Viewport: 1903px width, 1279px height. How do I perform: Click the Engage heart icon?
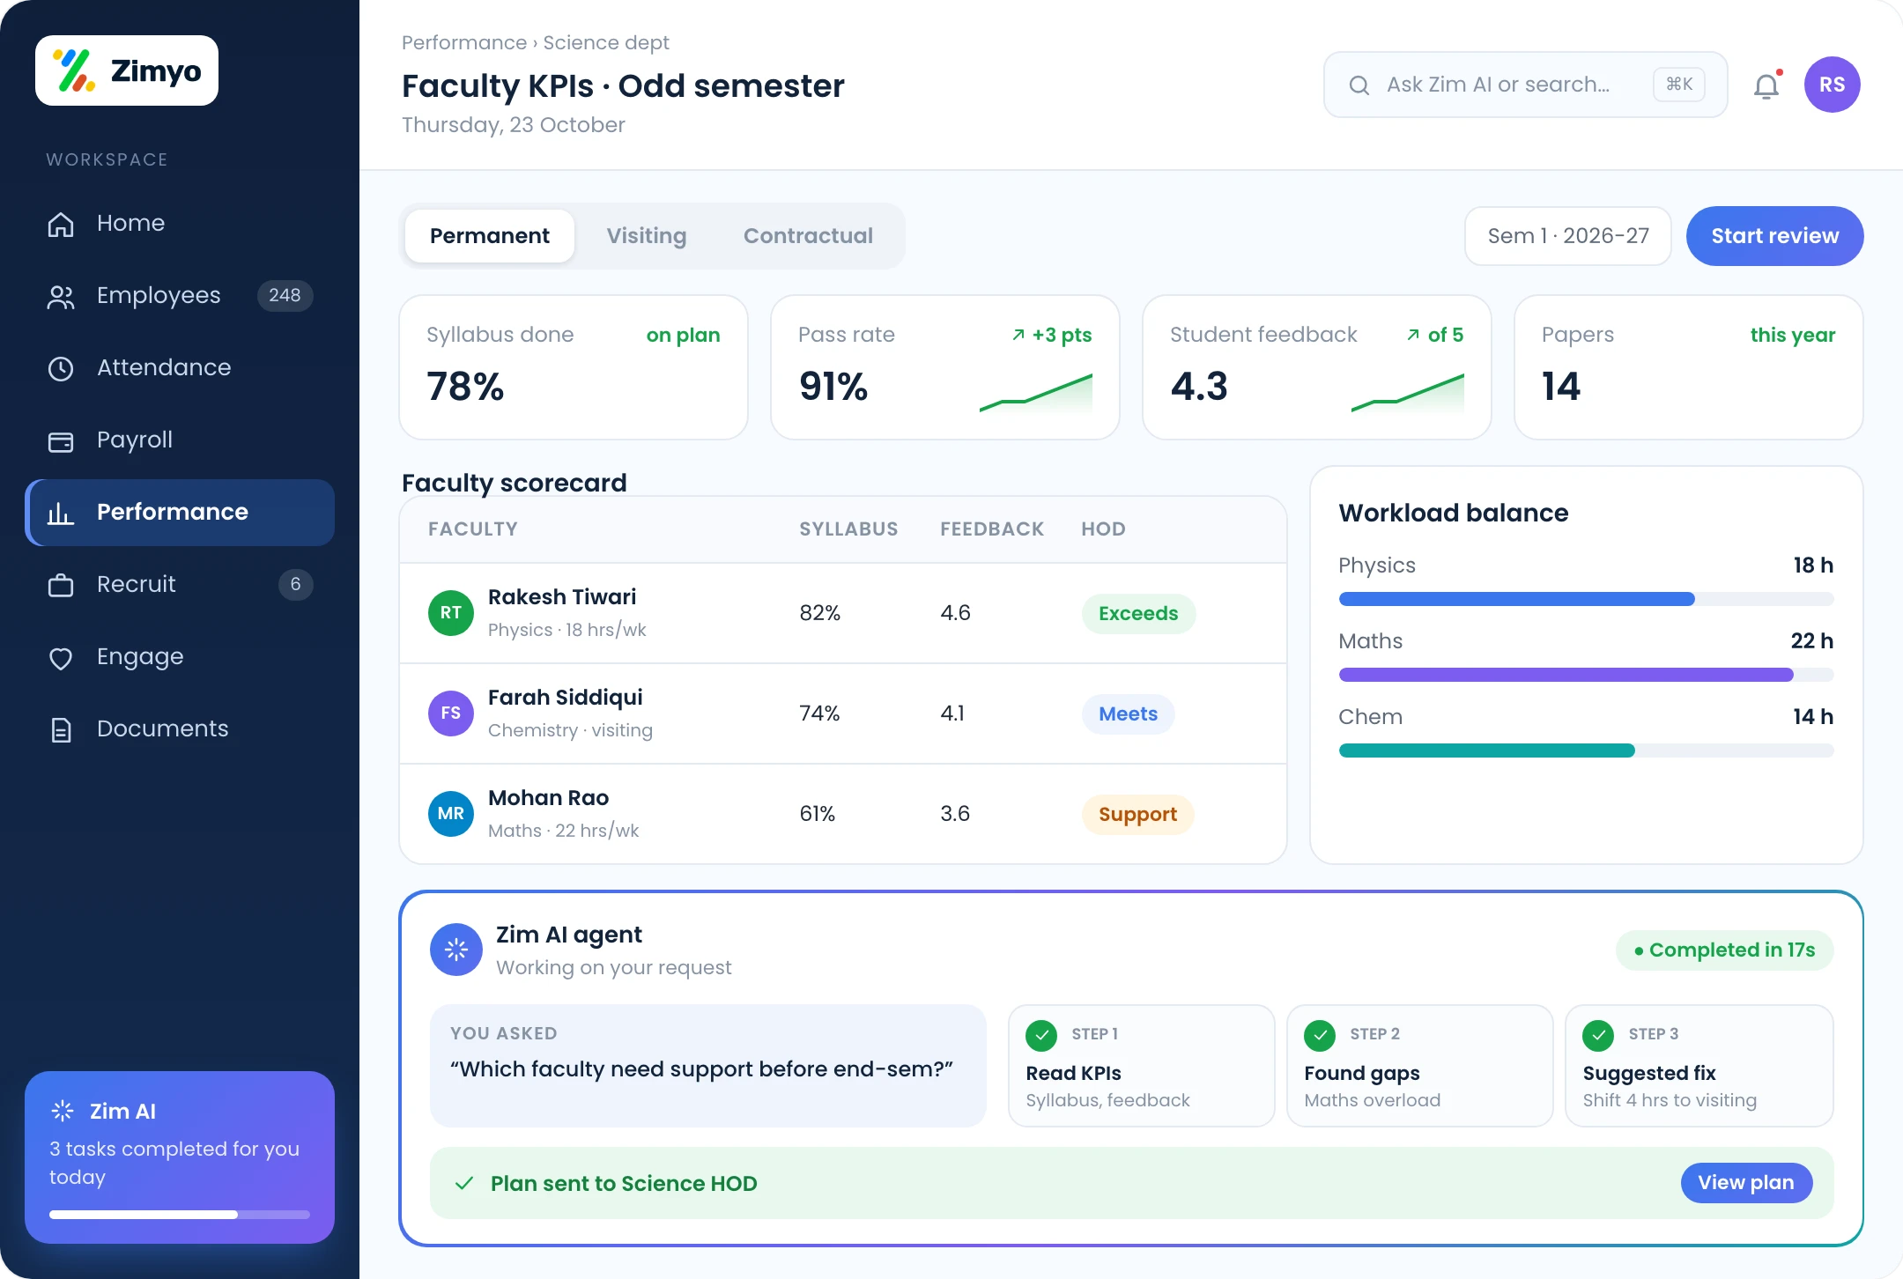61,657
